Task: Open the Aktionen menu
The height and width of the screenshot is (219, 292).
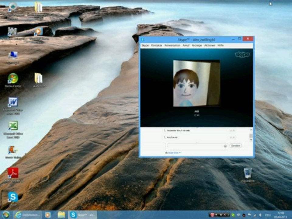Action: click(210, 45)
